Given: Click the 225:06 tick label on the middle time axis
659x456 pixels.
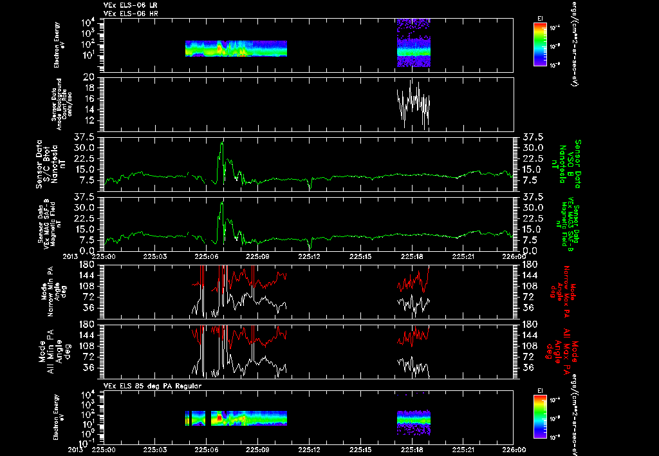Looking at the screenshot, I should coord(206,256).
